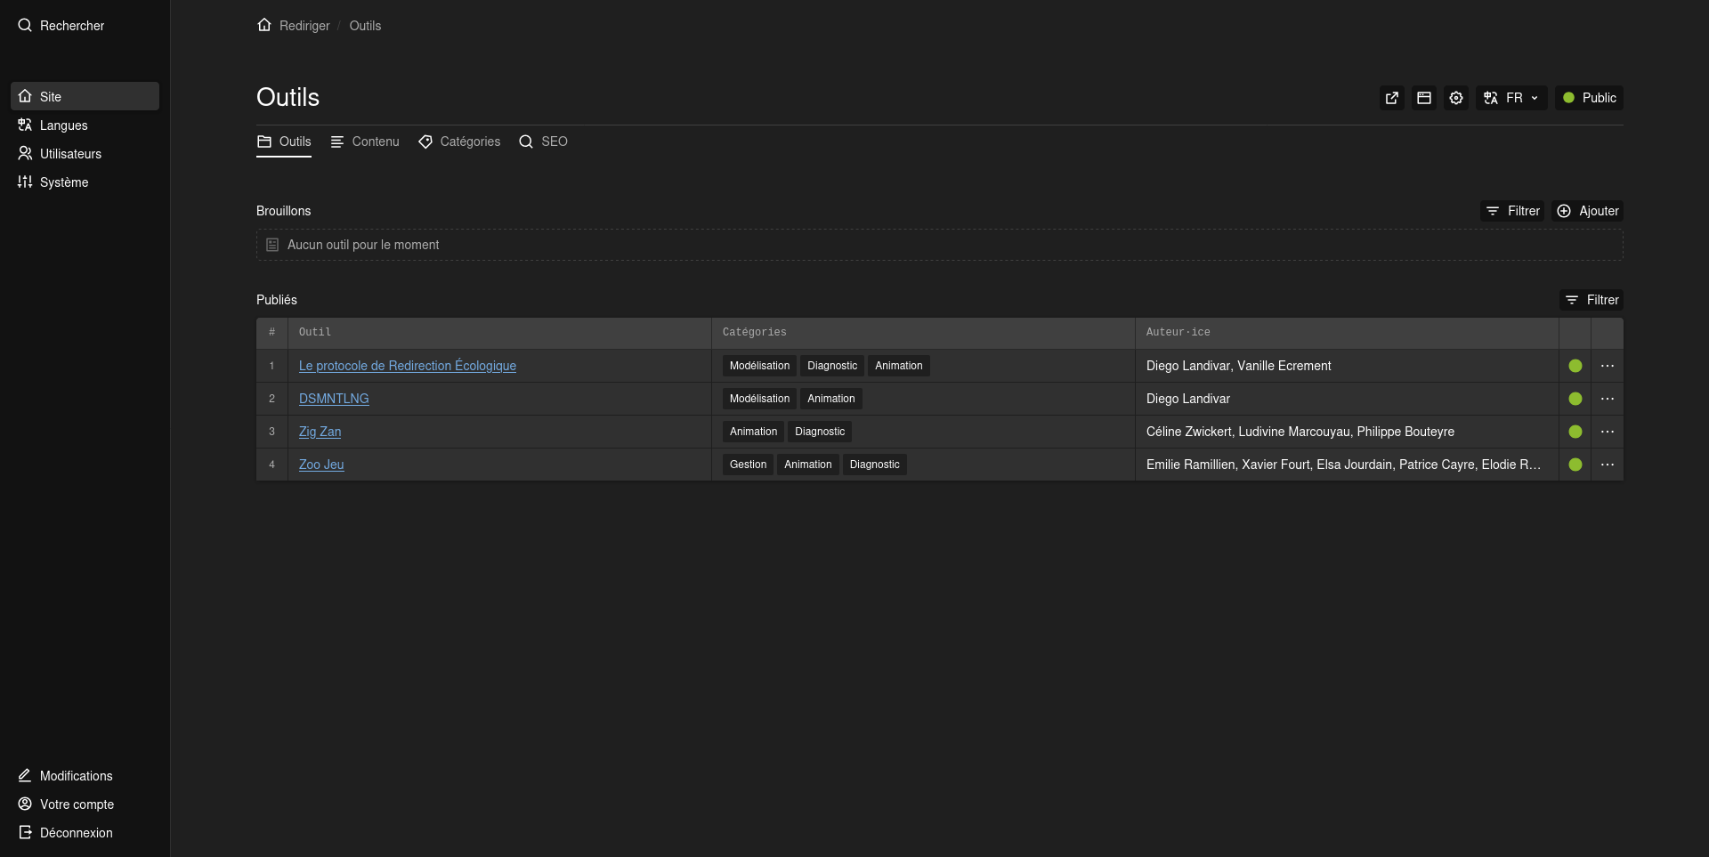The width and height of the screenshot is (1709, 857).
Task: Open Langues in the sidebar
Action: 63,125
